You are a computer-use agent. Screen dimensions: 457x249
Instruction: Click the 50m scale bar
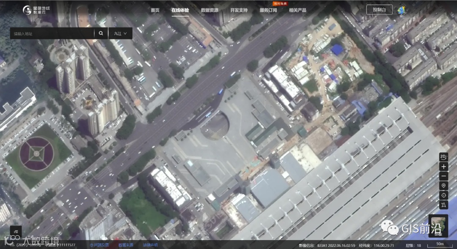(440, 244)
